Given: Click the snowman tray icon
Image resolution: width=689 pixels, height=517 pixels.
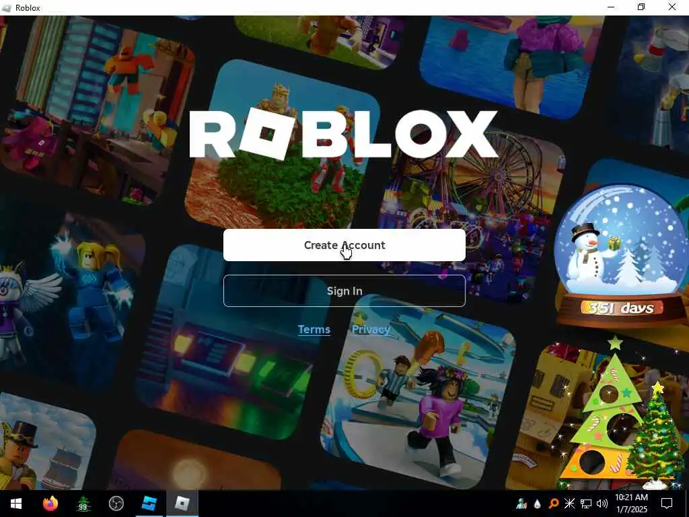Looking at the screenshot, I should point(521,504).
